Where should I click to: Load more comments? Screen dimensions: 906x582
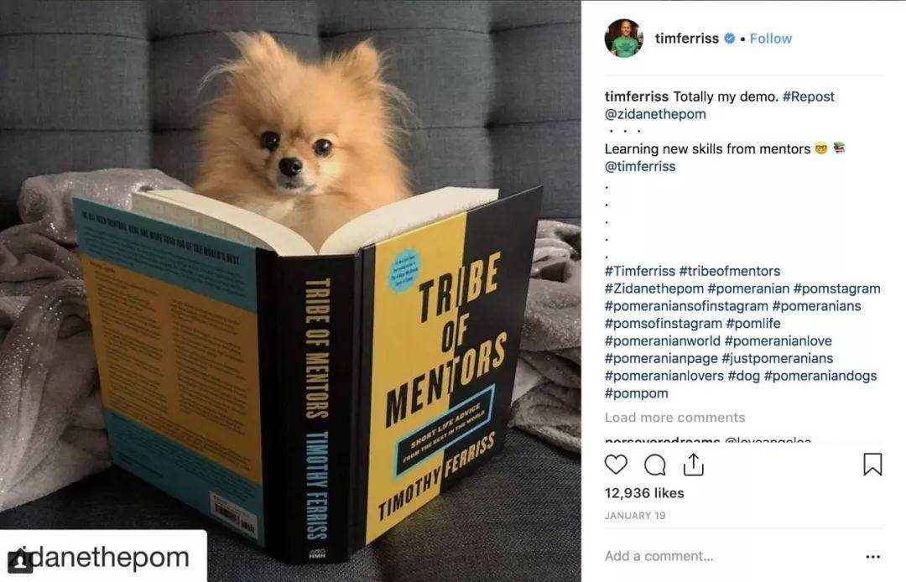pos(674,418)
